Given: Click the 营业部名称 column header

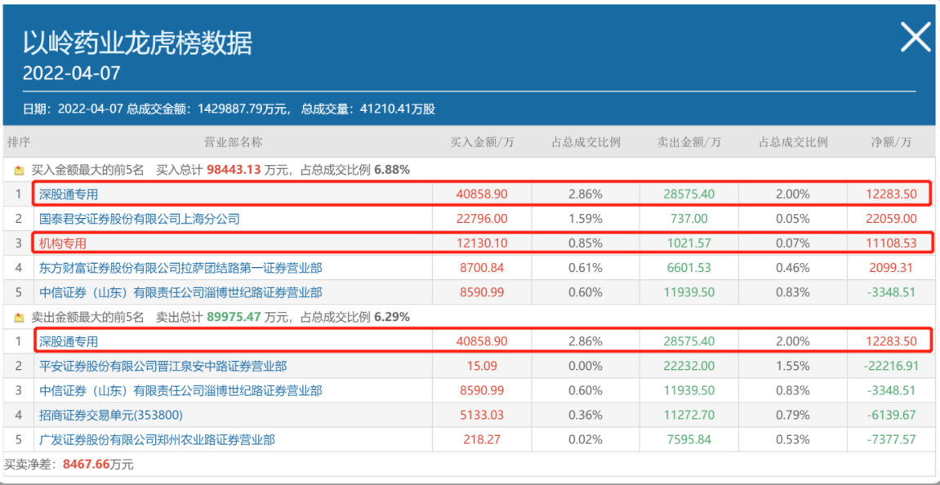Looking at the screenshot, I should (x=234, y=142).
